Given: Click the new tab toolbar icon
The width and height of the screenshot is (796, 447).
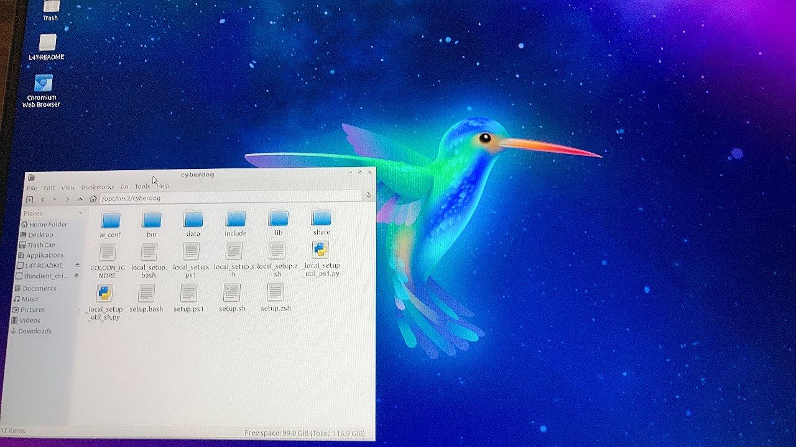Looking at the screenshot, I should click(x=29, y=199).
